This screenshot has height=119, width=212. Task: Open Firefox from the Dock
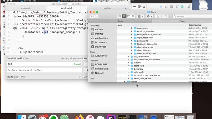click(79, 117)
